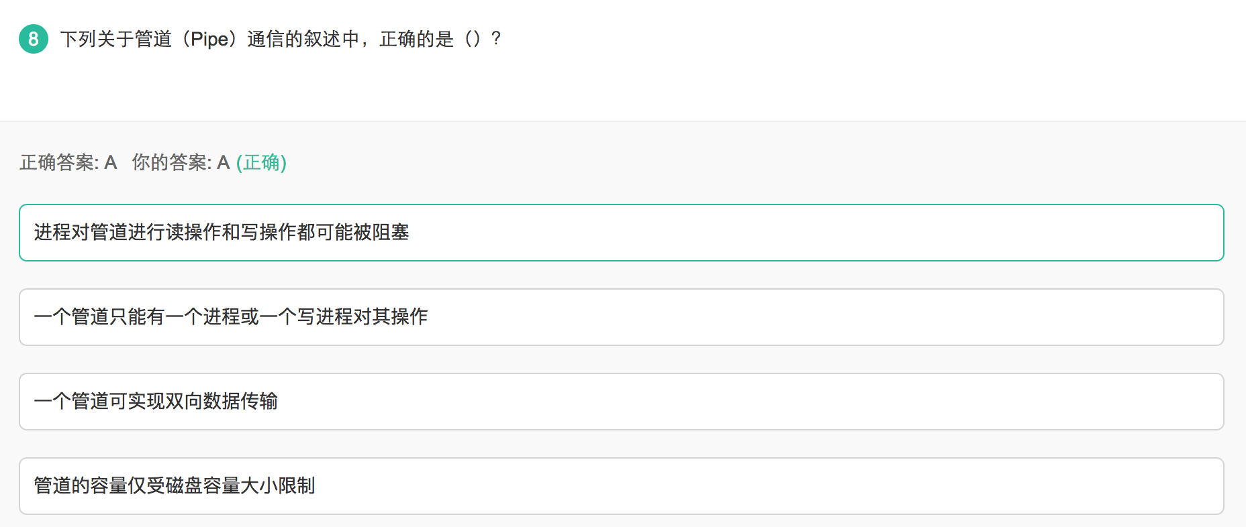Click the letter A after "你的答案"
The height and width of the screenshot is (527, 1246).
[x=224, y=162]
